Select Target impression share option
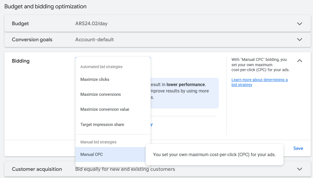The image size is (313, 178). coord(102,125)
